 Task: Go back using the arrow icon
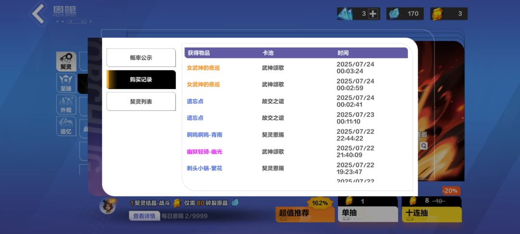(x=38, y=13)
